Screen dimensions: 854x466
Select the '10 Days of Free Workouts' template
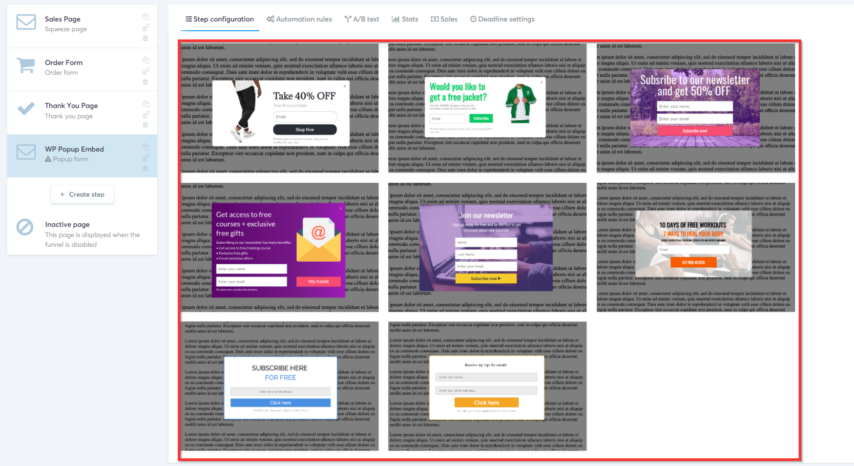(x=696, y=247)
